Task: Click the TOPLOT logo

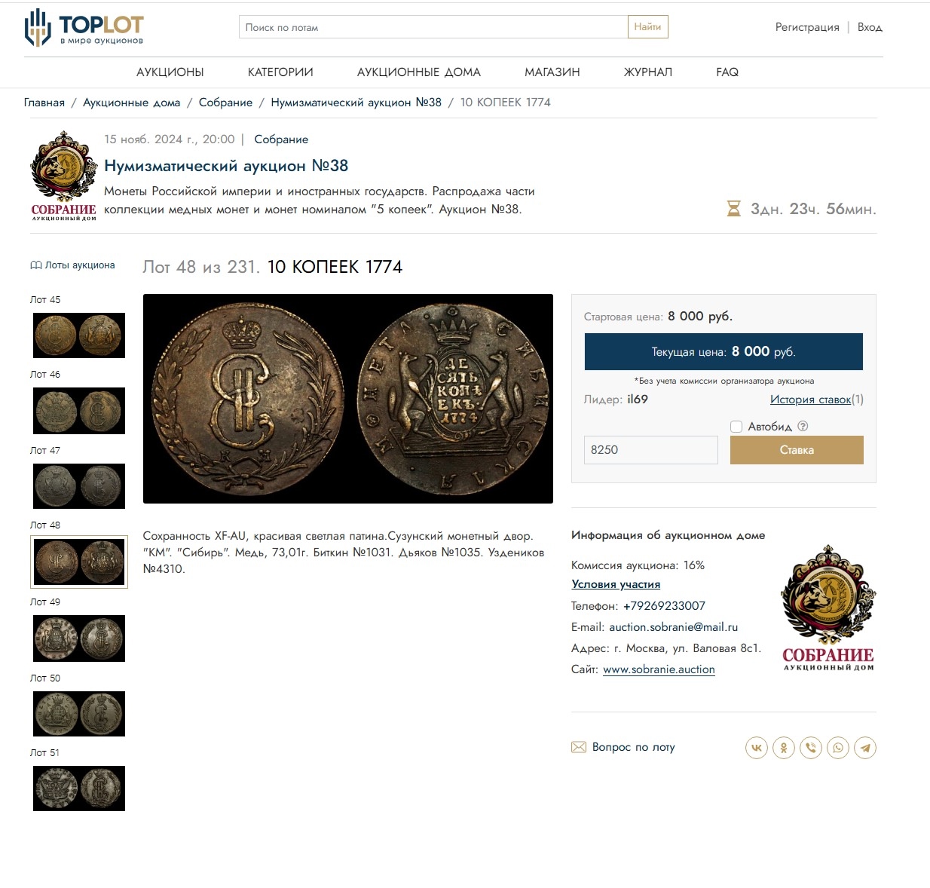Action: coord(84,28)
